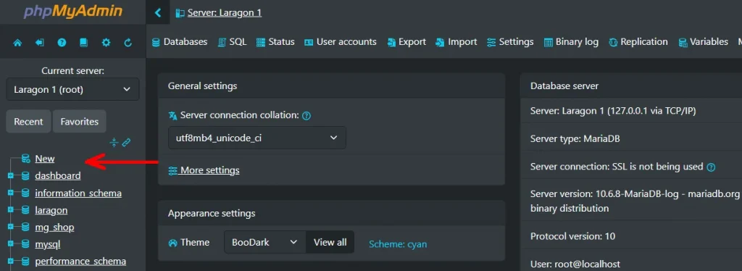
Task: Go to the Export tab
Action: point(407,42)
